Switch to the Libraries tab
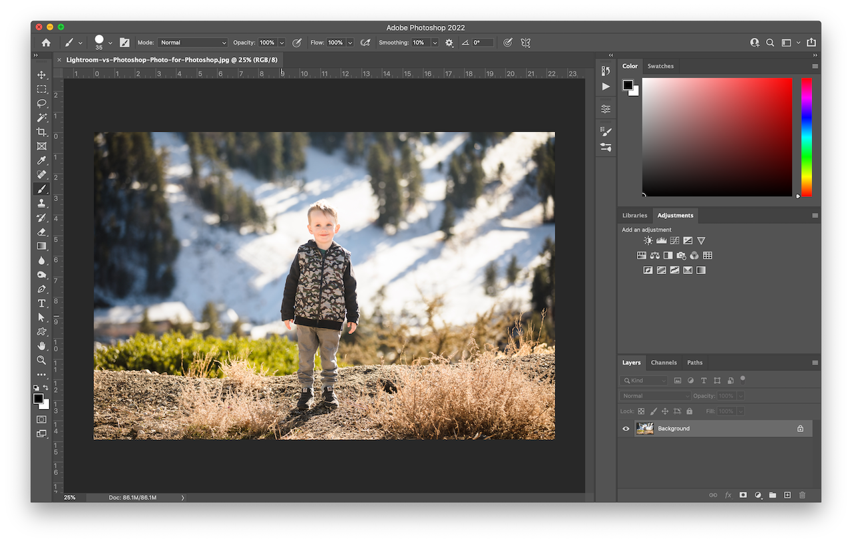852x543 pixels. [x=634, y=215]
